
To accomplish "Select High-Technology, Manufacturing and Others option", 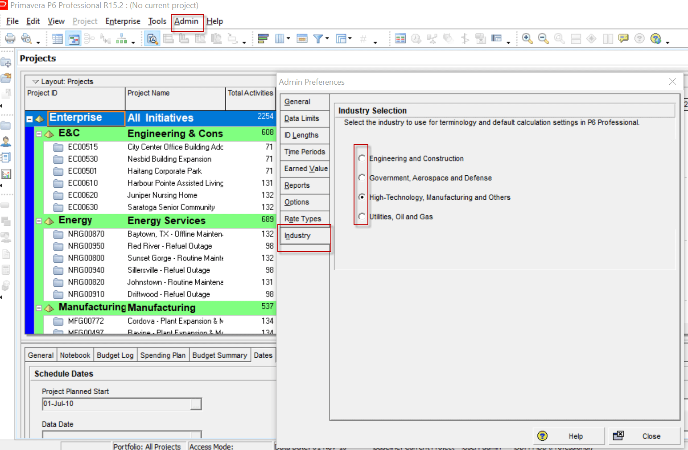I will click(362, 197).
